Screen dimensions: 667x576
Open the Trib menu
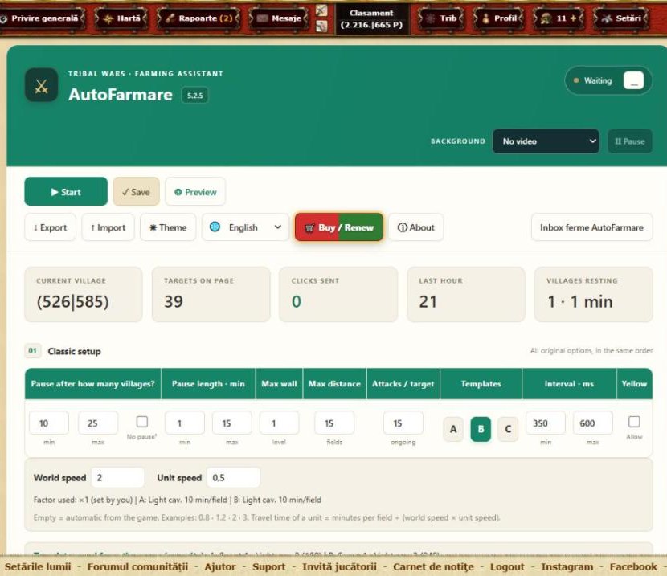[442, 18]
